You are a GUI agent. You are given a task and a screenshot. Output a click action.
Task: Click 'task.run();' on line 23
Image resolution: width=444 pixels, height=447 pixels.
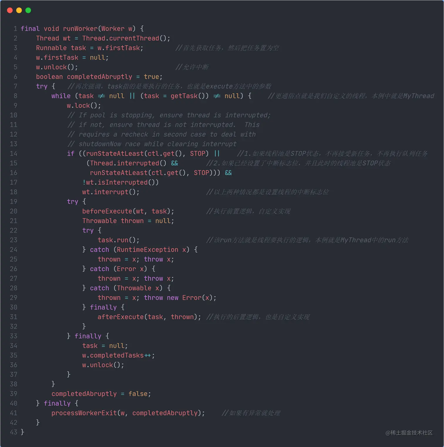pyautogui.click(x=119, y=240)
